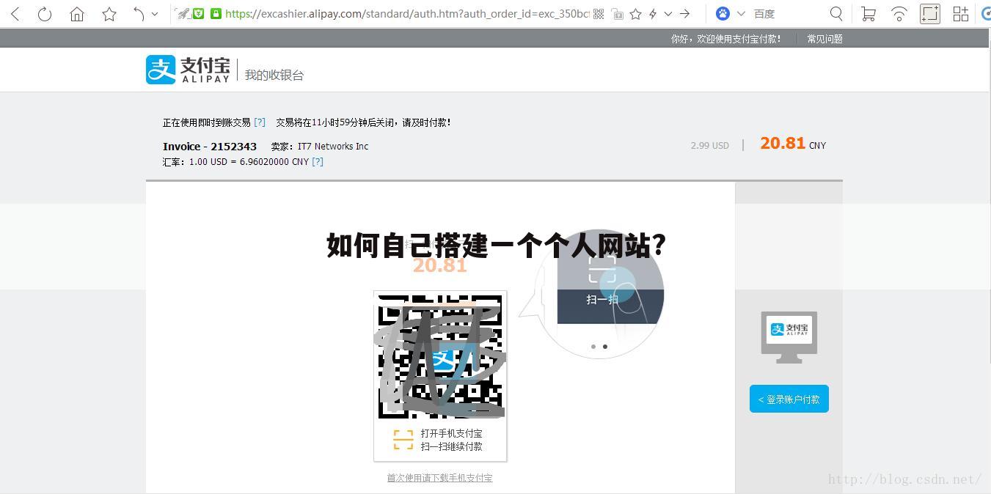Click the [?] help next to 即时到账交易

coord(260,122)
